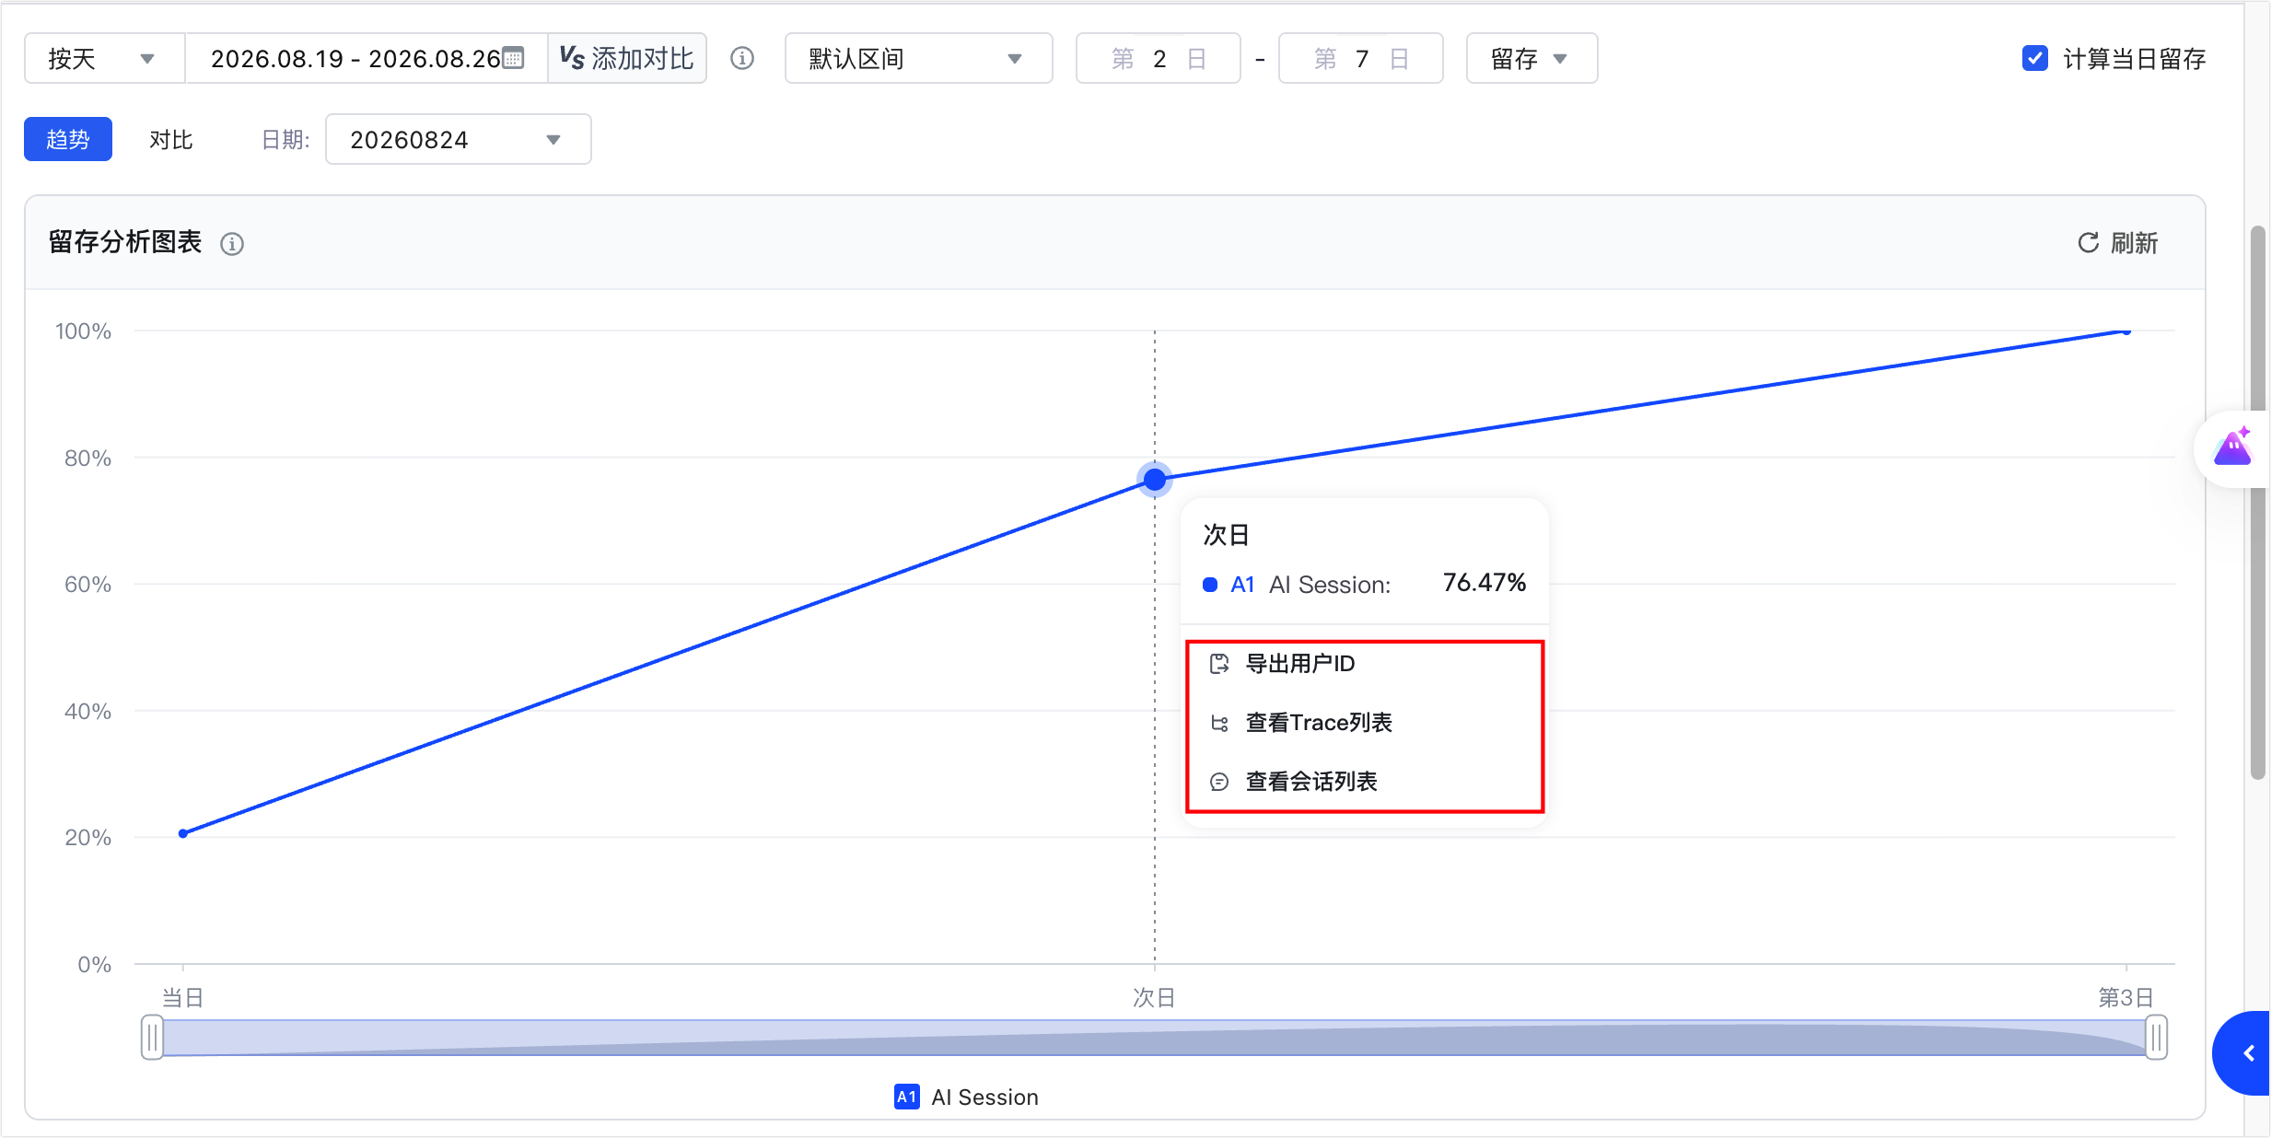Screen dimensions: 2271x1138
Task: Click info icon next to 留存分析图表 title
Action: 232,244
